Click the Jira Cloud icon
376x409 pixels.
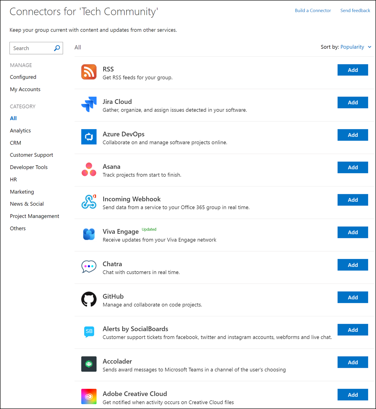tap(89, 104)
